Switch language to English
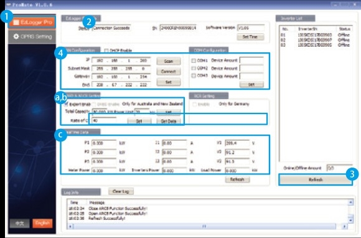 coord(42,223)
